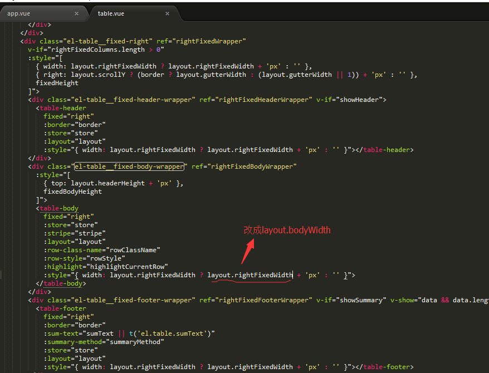Click the highlighted 'el-table__fixed-body-wrapper' class

pos(129,166)
